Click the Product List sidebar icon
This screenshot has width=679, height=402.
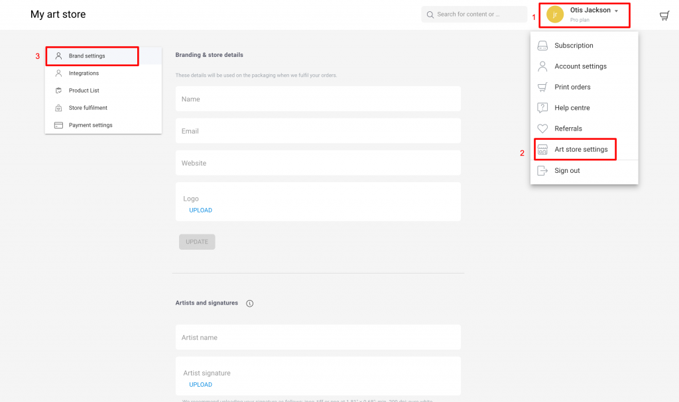pos(58,91)
